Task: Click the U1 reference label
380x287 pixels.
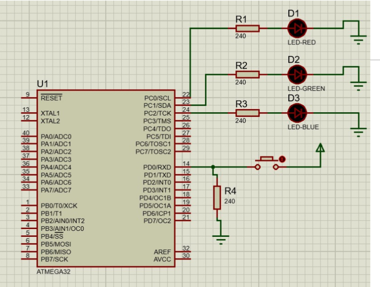Action: tap(42, 84)
